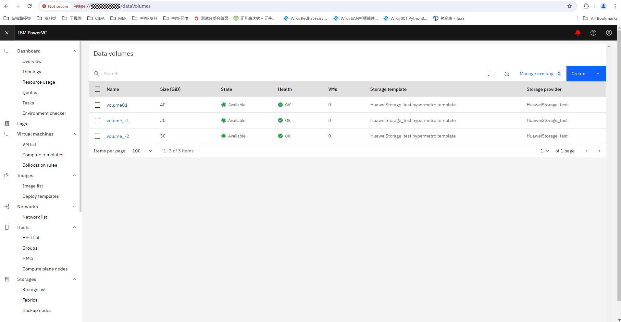Open Host list in the sidebar
Image resolution: width=621 pixels, height=322 pixels.
pyautogui.click(x=31, y=238)
